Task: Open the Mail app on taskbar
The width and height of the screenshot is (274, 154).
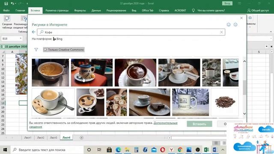Action: point(154,150)
